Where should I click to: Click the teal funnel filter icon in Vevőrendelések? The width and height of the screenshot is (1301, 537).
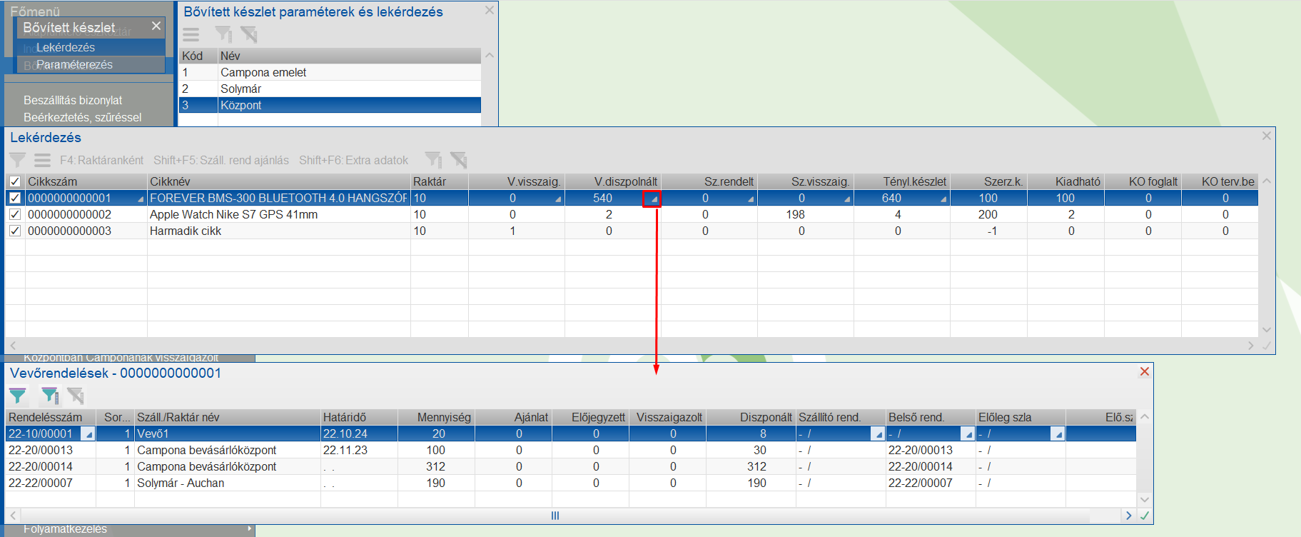pyautogui.click(x=18, y=396)
